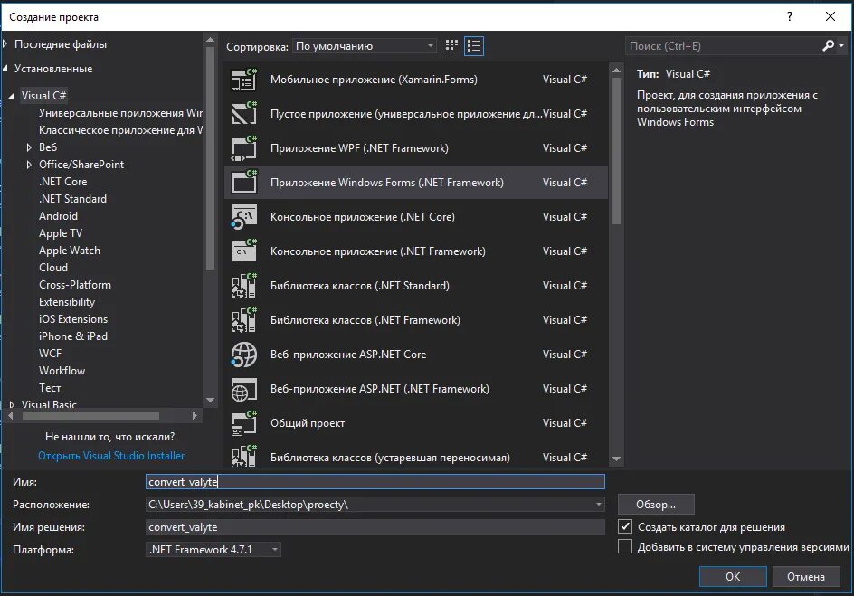The width and height of the screenshot is (854, 596).
Task: Click the Отмена button
Action: (x=805, y=576)
